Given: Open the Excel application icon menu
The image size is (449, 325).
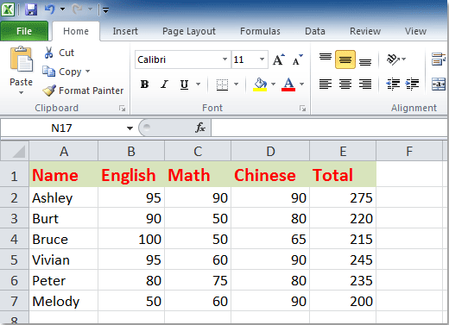Looking at the screenshot, I should pos(8,9).
